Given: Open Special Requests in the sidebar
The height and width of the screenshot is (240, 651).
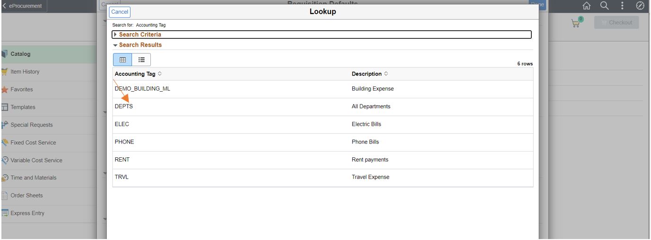Looking at the screenshot, I should [x=48, y=125].
